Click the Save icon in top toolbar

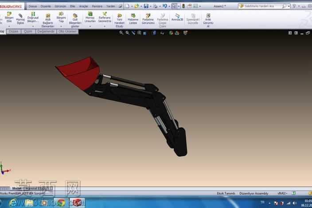point(146,6)
